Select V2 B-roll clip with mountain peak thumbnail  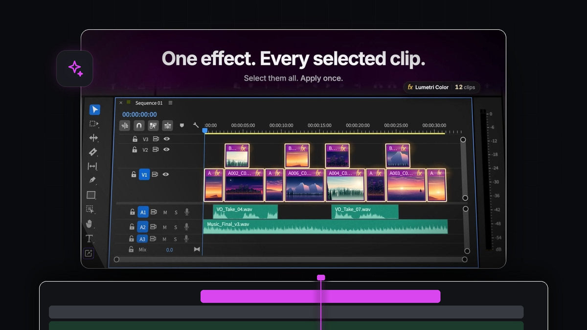pos(397,156)
